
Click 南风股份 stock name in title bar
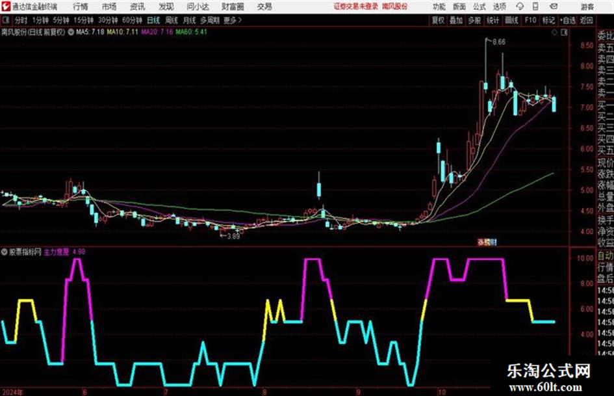pyautogui.click(x=395, y=7)
